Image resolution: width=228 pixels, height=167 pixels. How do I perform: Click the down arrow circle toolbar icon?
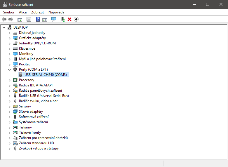pyautogui.click(x=76, y=19)
